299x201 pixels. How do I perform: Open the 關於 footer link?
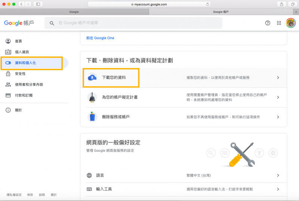(54, 195)
